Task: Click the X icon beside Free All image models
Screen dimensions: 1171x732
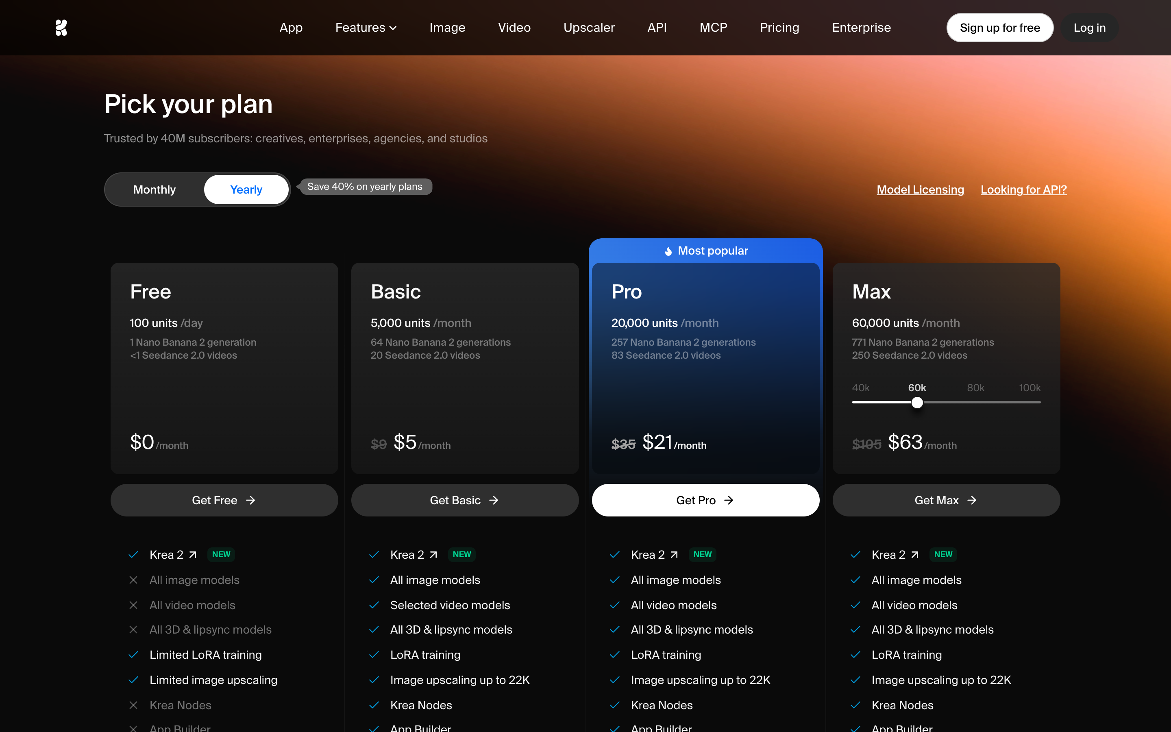Action: (x=133, y=580)
